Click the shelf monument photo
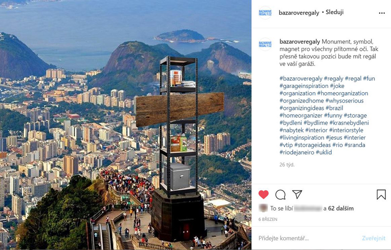The image size is (391, 250). coord(126,125)
